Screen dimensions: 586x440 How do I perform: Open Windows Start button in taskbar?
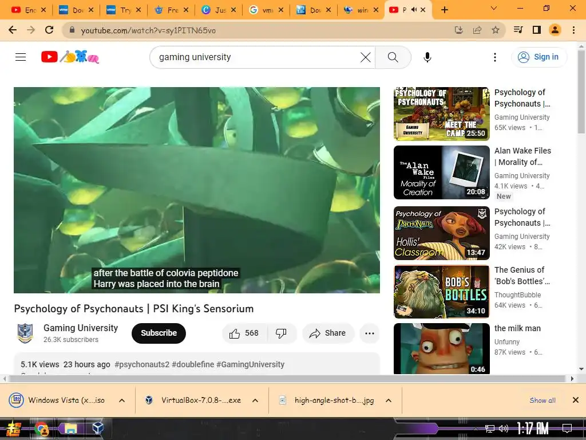click(13, 429)
